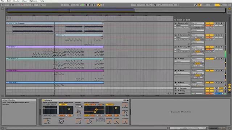Expand the Master track
The image size is (232, 130).
click(175, 94)
